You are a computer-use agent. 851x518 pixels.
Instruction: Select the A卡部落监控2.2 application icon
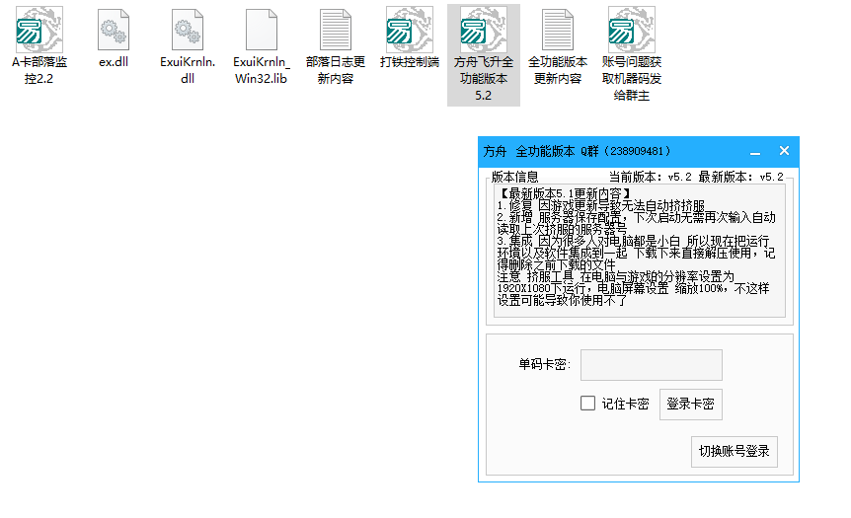(39, 30)
